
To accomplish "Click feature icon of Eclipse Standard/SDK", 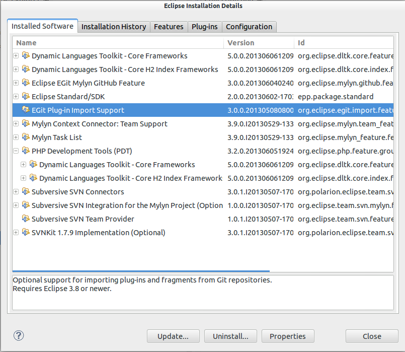I will (26, 96).
